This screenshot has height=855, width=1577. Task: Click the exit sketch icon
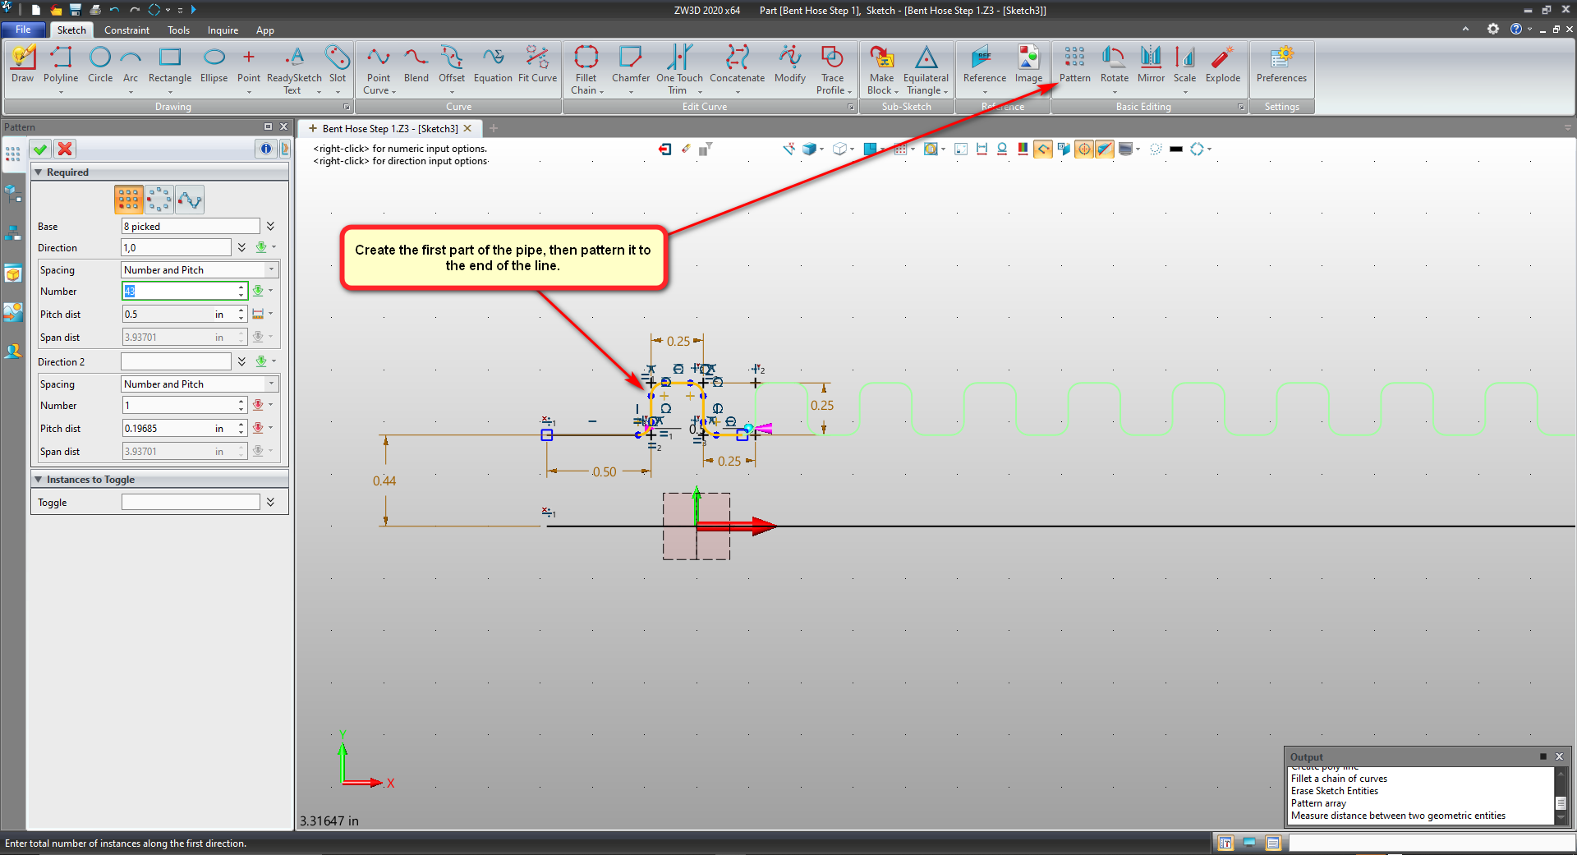pos(664,149)
